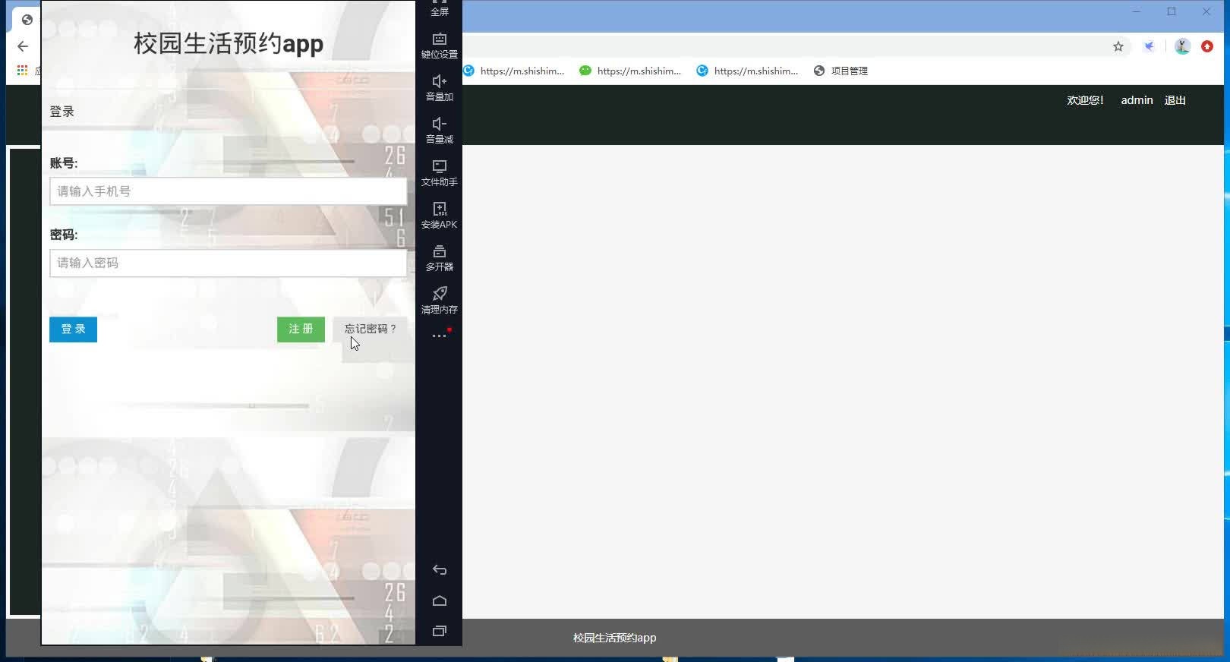
Task: Open the multi-instance manager (多开器)
Action: 440,258
